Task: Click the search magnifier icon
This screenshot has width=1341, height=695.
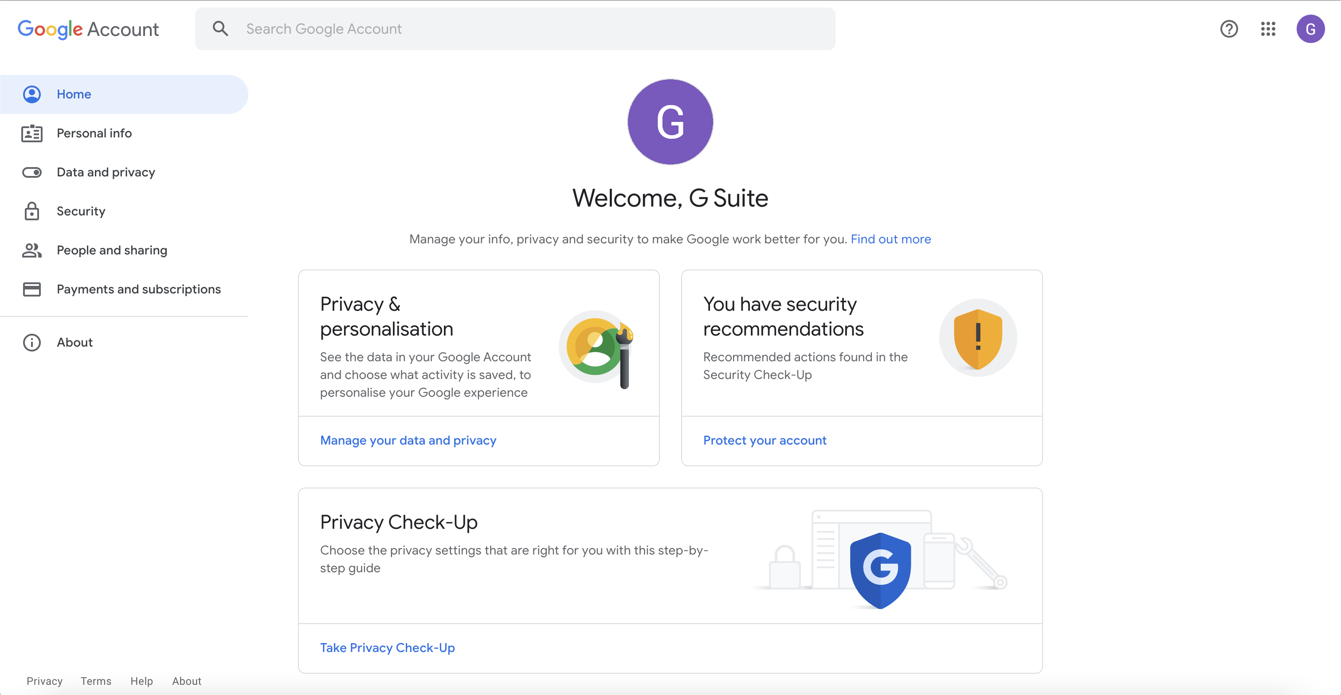Action: (x=220, y=29)
